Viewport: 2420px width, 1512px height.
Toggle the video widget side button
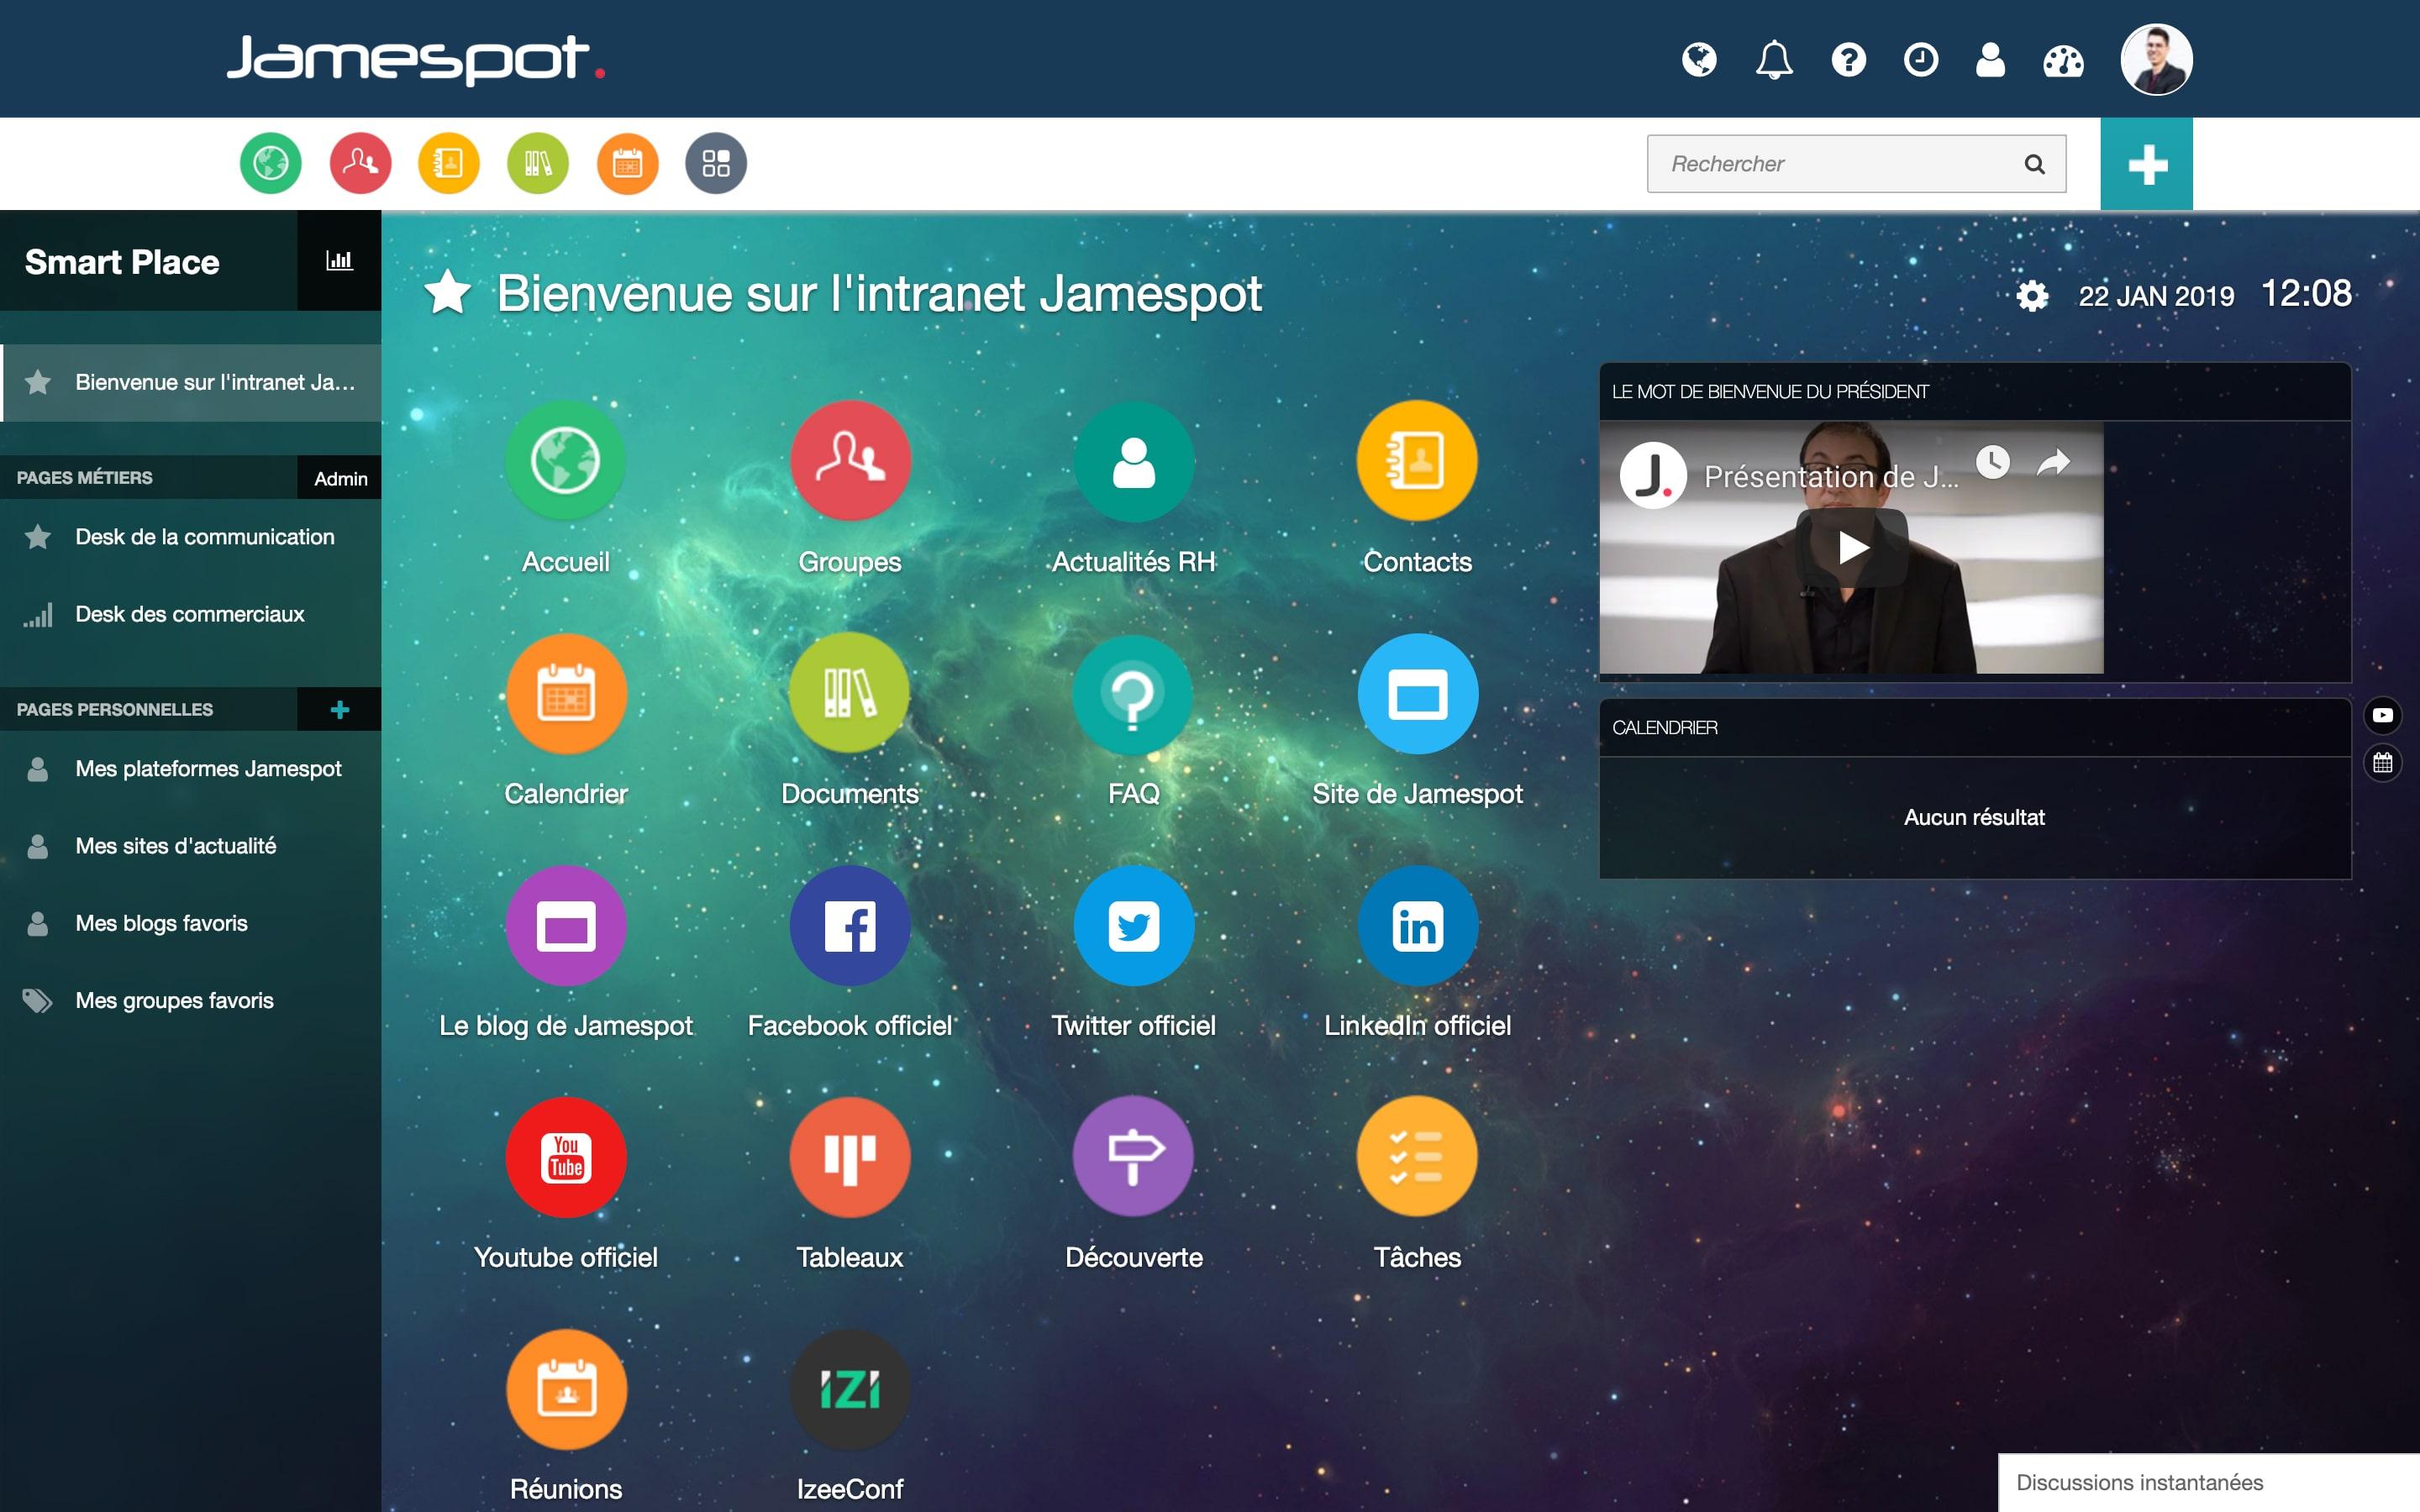pyautogui.click(x=2382, y=715)
